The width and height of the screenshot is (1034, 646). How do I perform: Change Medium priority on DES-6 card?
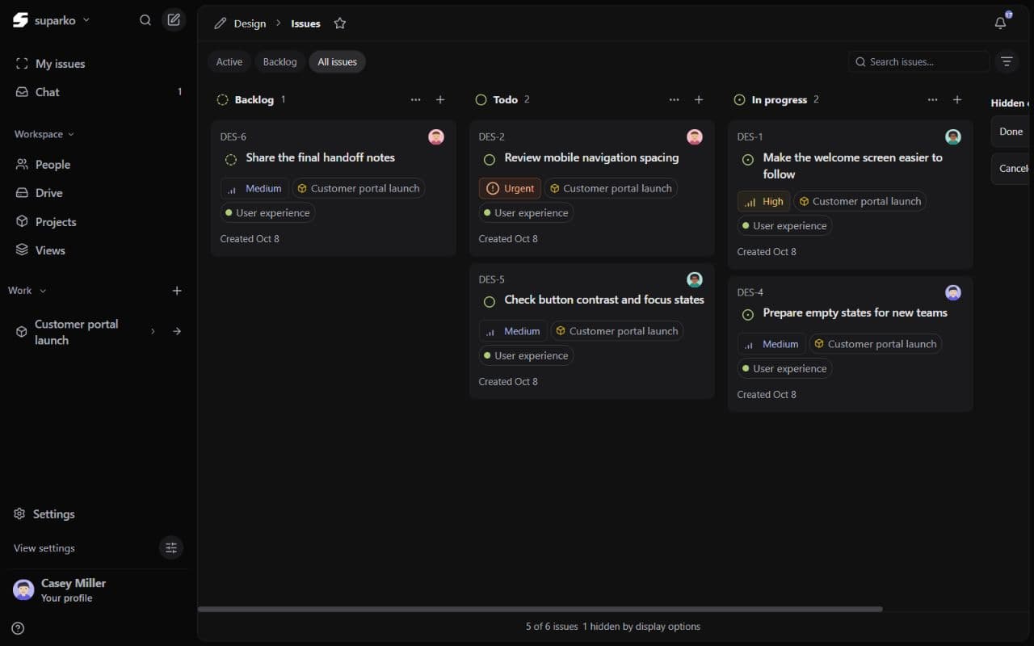(254, 188)
